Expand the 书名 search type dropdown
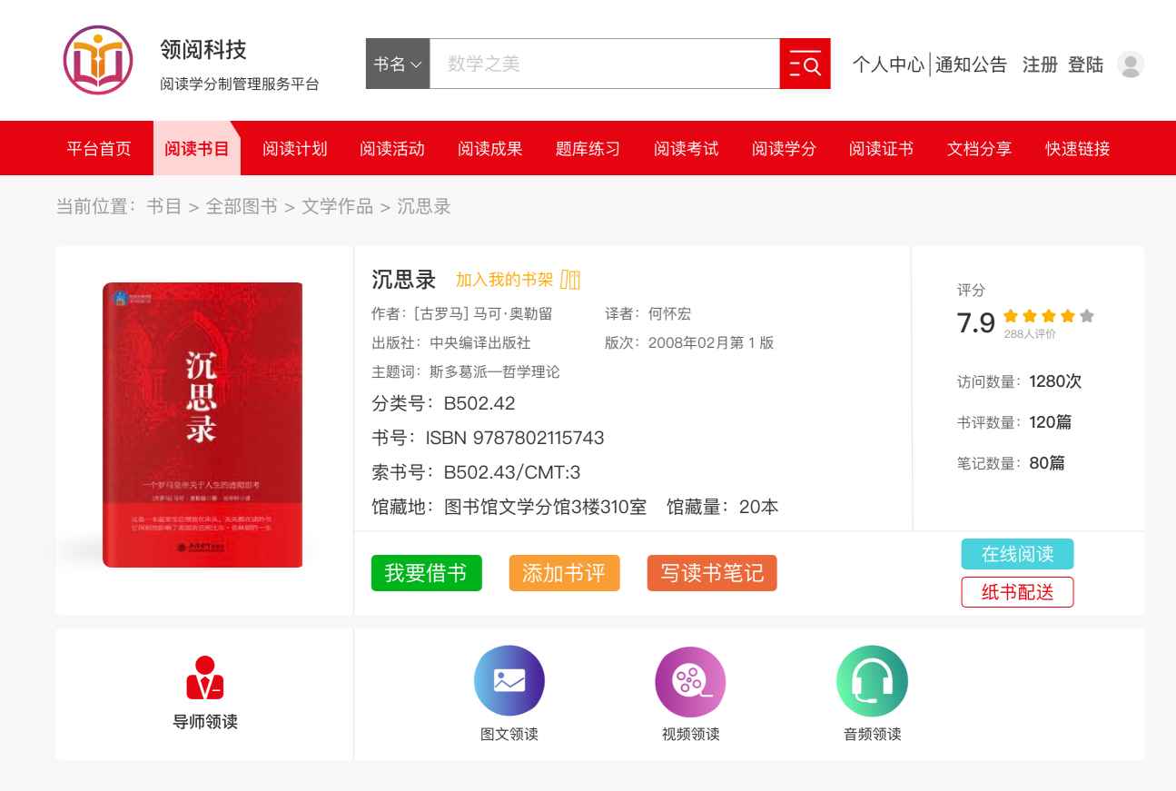Viewport: 1176px width, 791px height. (398, 64)
